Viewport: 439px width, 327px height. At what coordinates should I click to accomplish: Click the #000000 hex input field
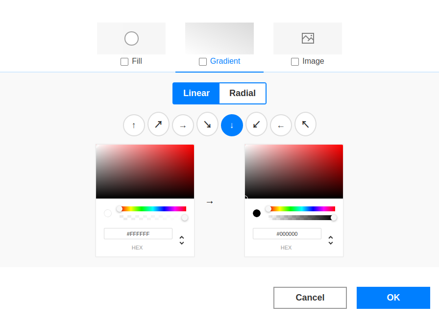click(287, 234)
